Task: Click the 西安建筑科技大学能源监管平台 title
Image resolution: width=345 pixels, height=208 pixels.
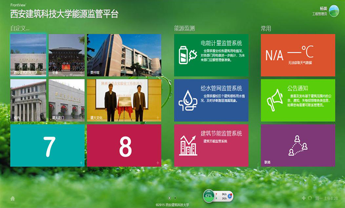Action: click(64, 14)
